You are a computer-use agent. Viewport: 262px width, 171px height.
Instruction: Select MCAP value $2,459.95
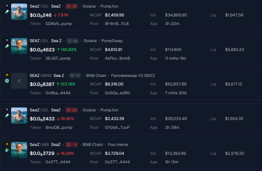[x=114, y=15]
